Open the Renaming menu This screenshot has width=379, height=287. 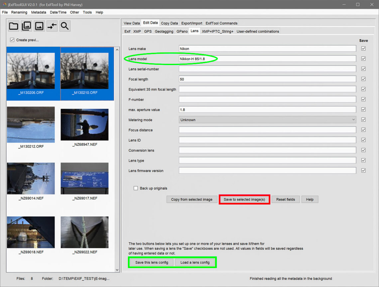pos(19,12)
